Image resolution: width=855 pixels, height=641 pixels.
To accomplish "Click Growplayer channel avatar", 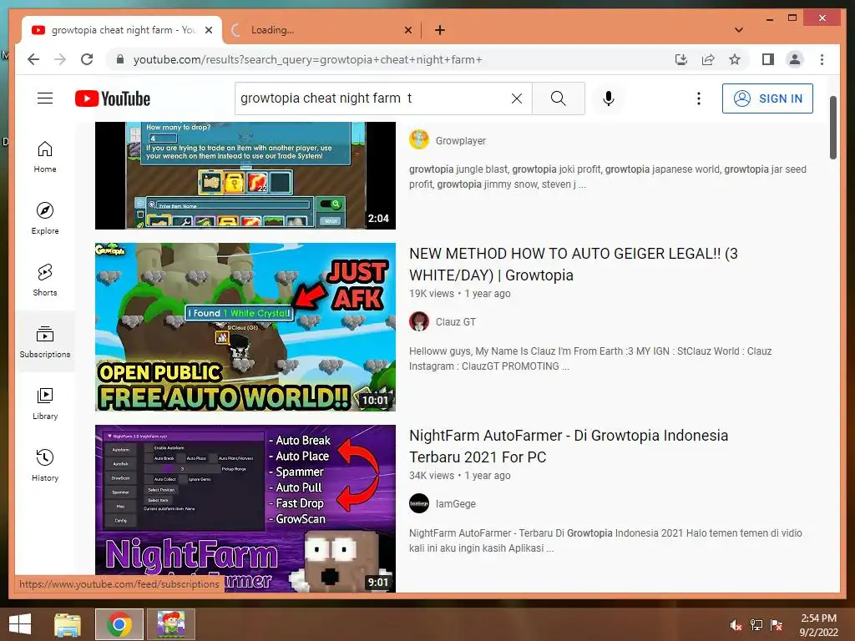I will pos(419,140).
